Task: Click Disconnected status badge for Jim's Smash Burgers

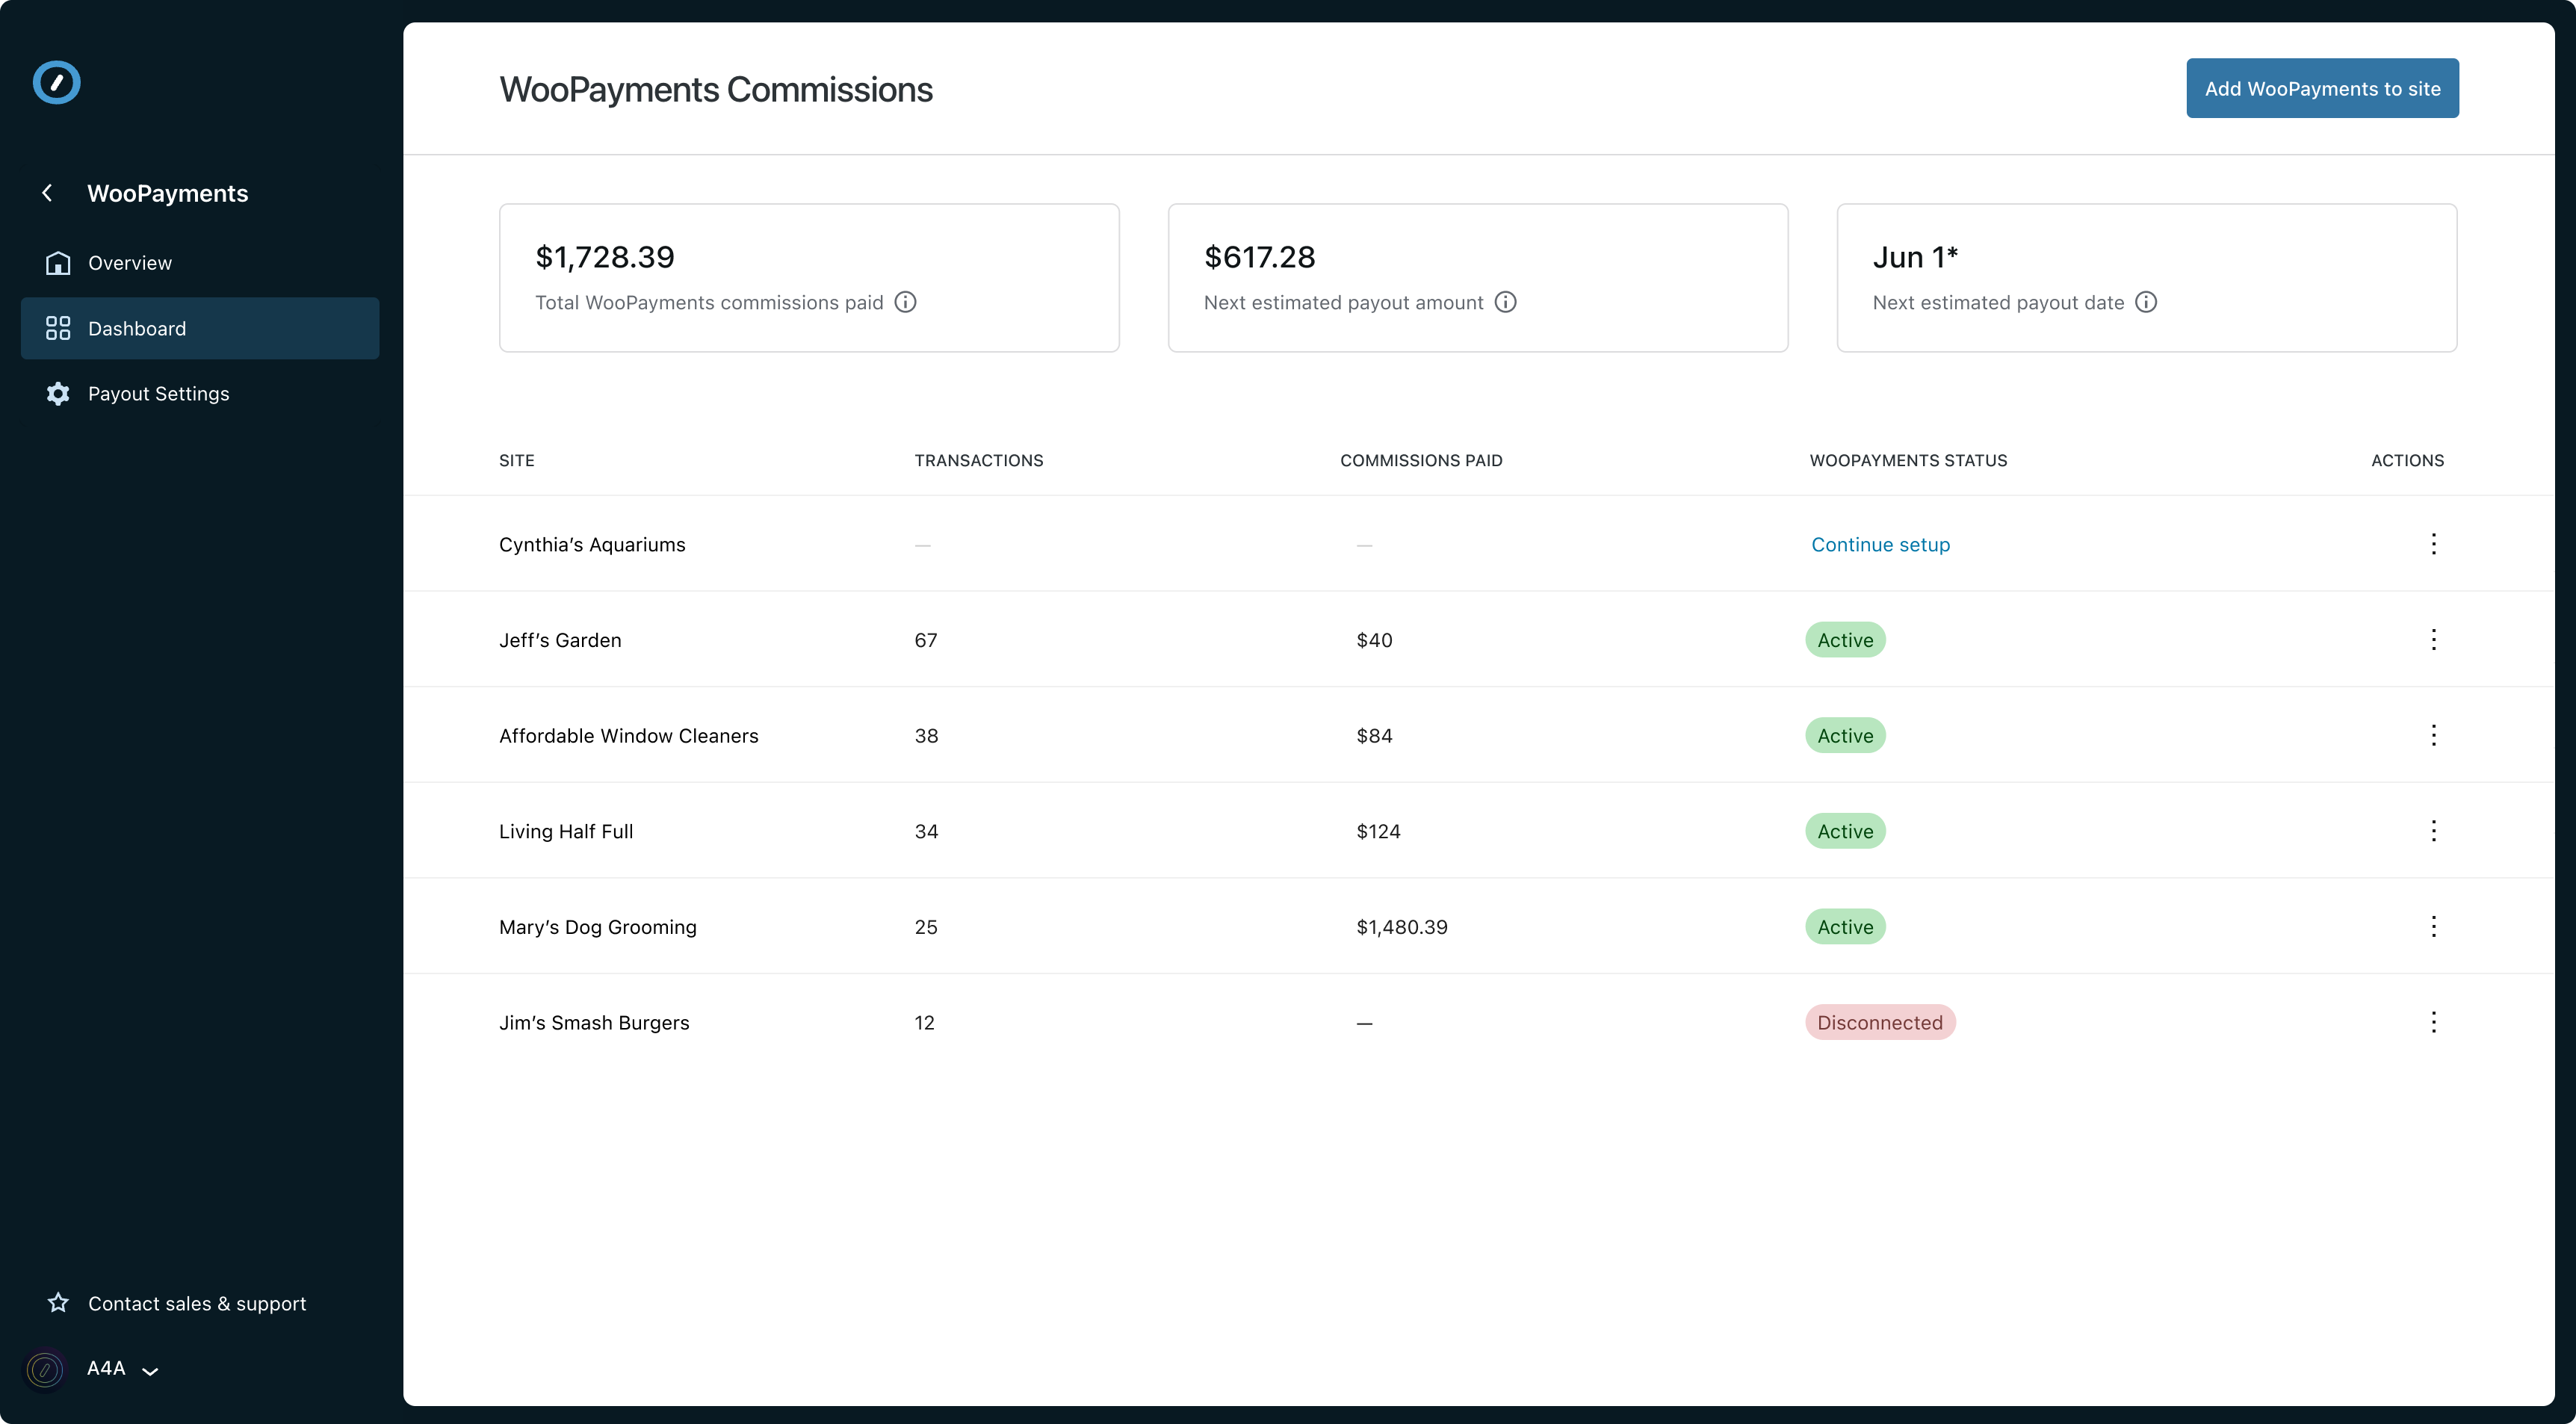Action: click(x=1879, y=1023)
